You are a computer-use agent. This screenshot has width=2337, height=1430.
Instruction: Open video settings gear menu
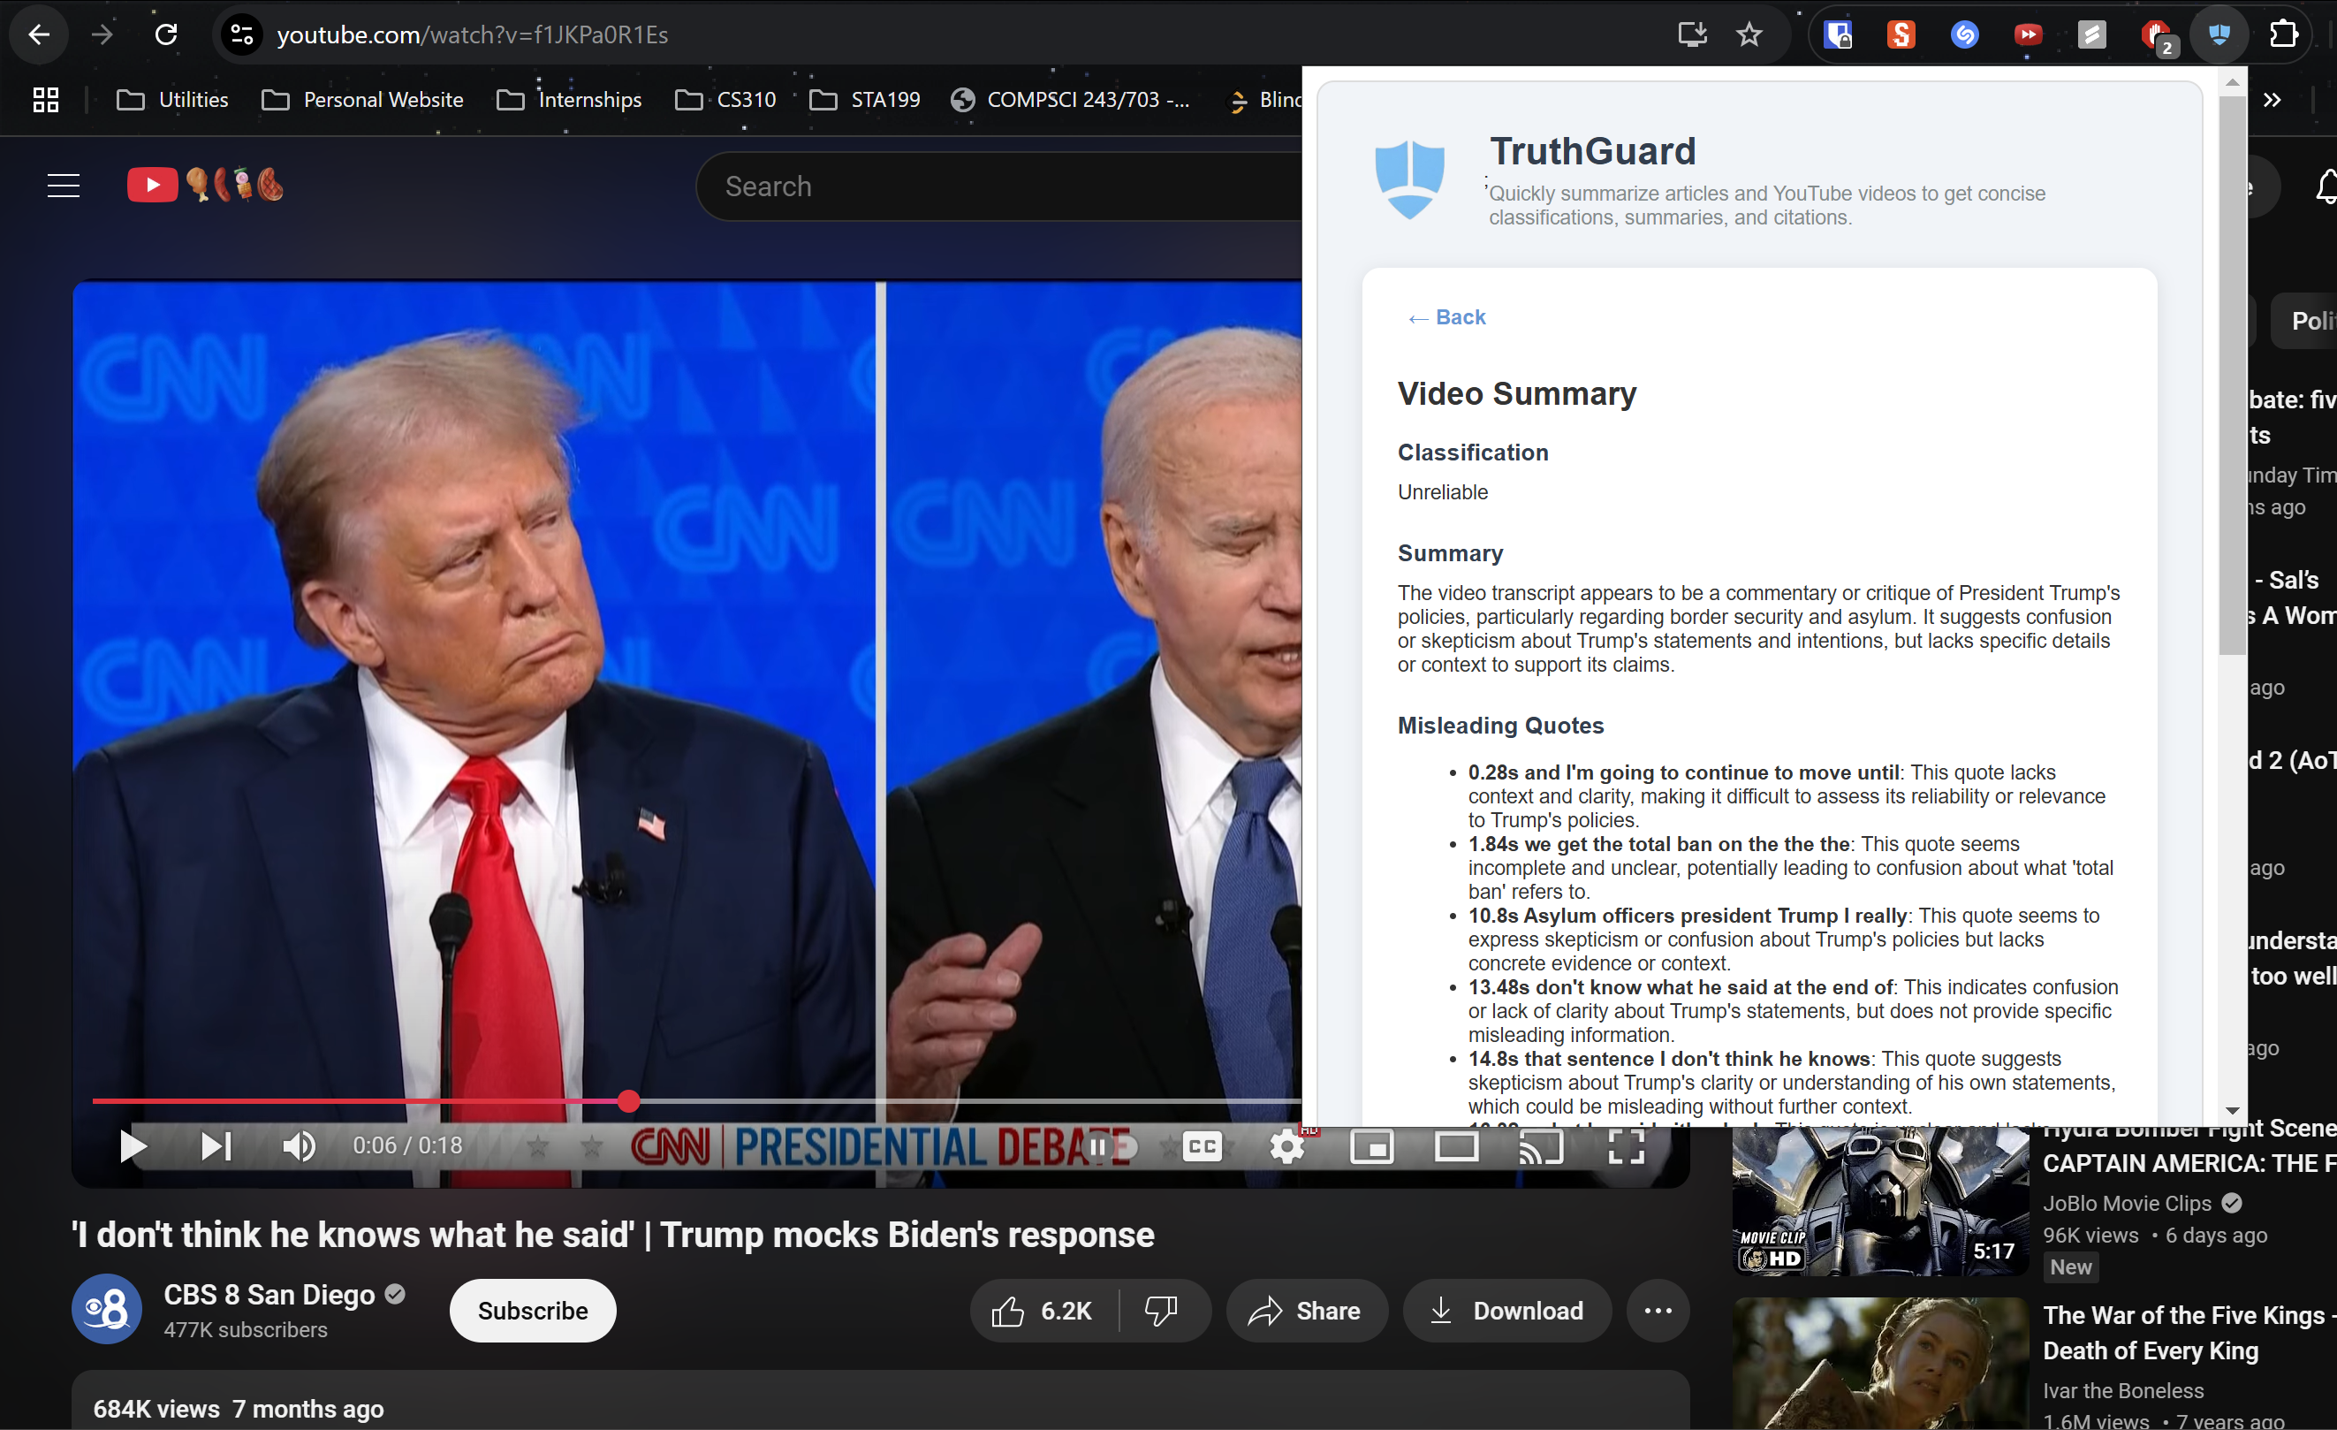pyautogui.click(x=1286, y=1146)
